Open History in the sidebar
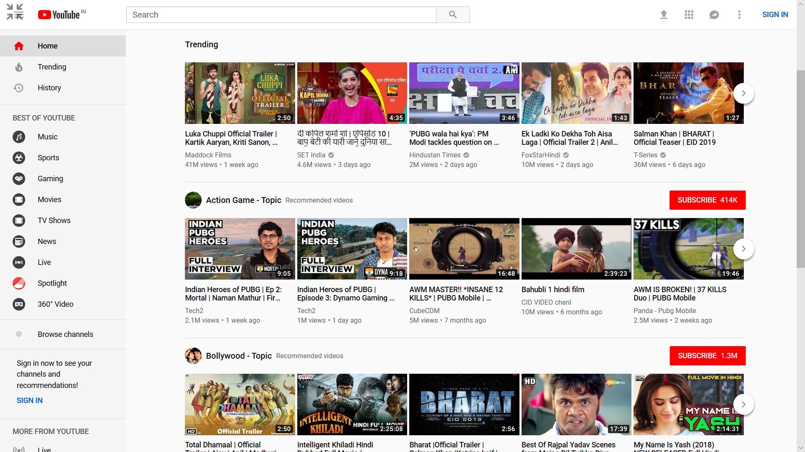This screenshot has height=452, width=805. tap(49, 88)
